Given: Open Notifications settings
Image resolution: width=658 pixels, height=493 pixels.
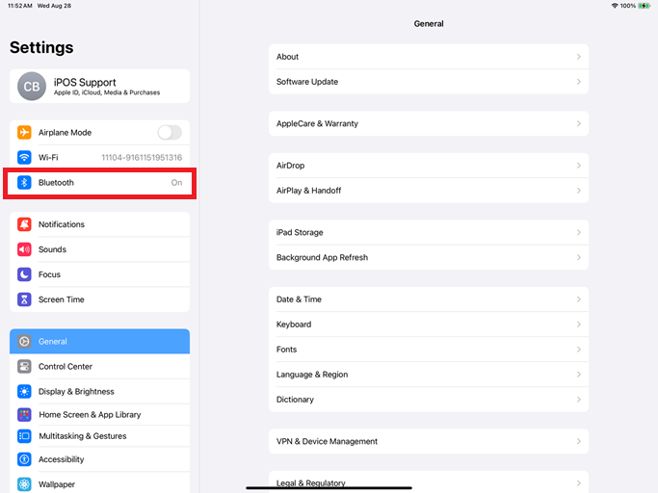Looking at the screenshot, I should pos(99,224).
